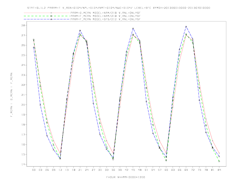Click x-axis tick label 45

point(133,170)
